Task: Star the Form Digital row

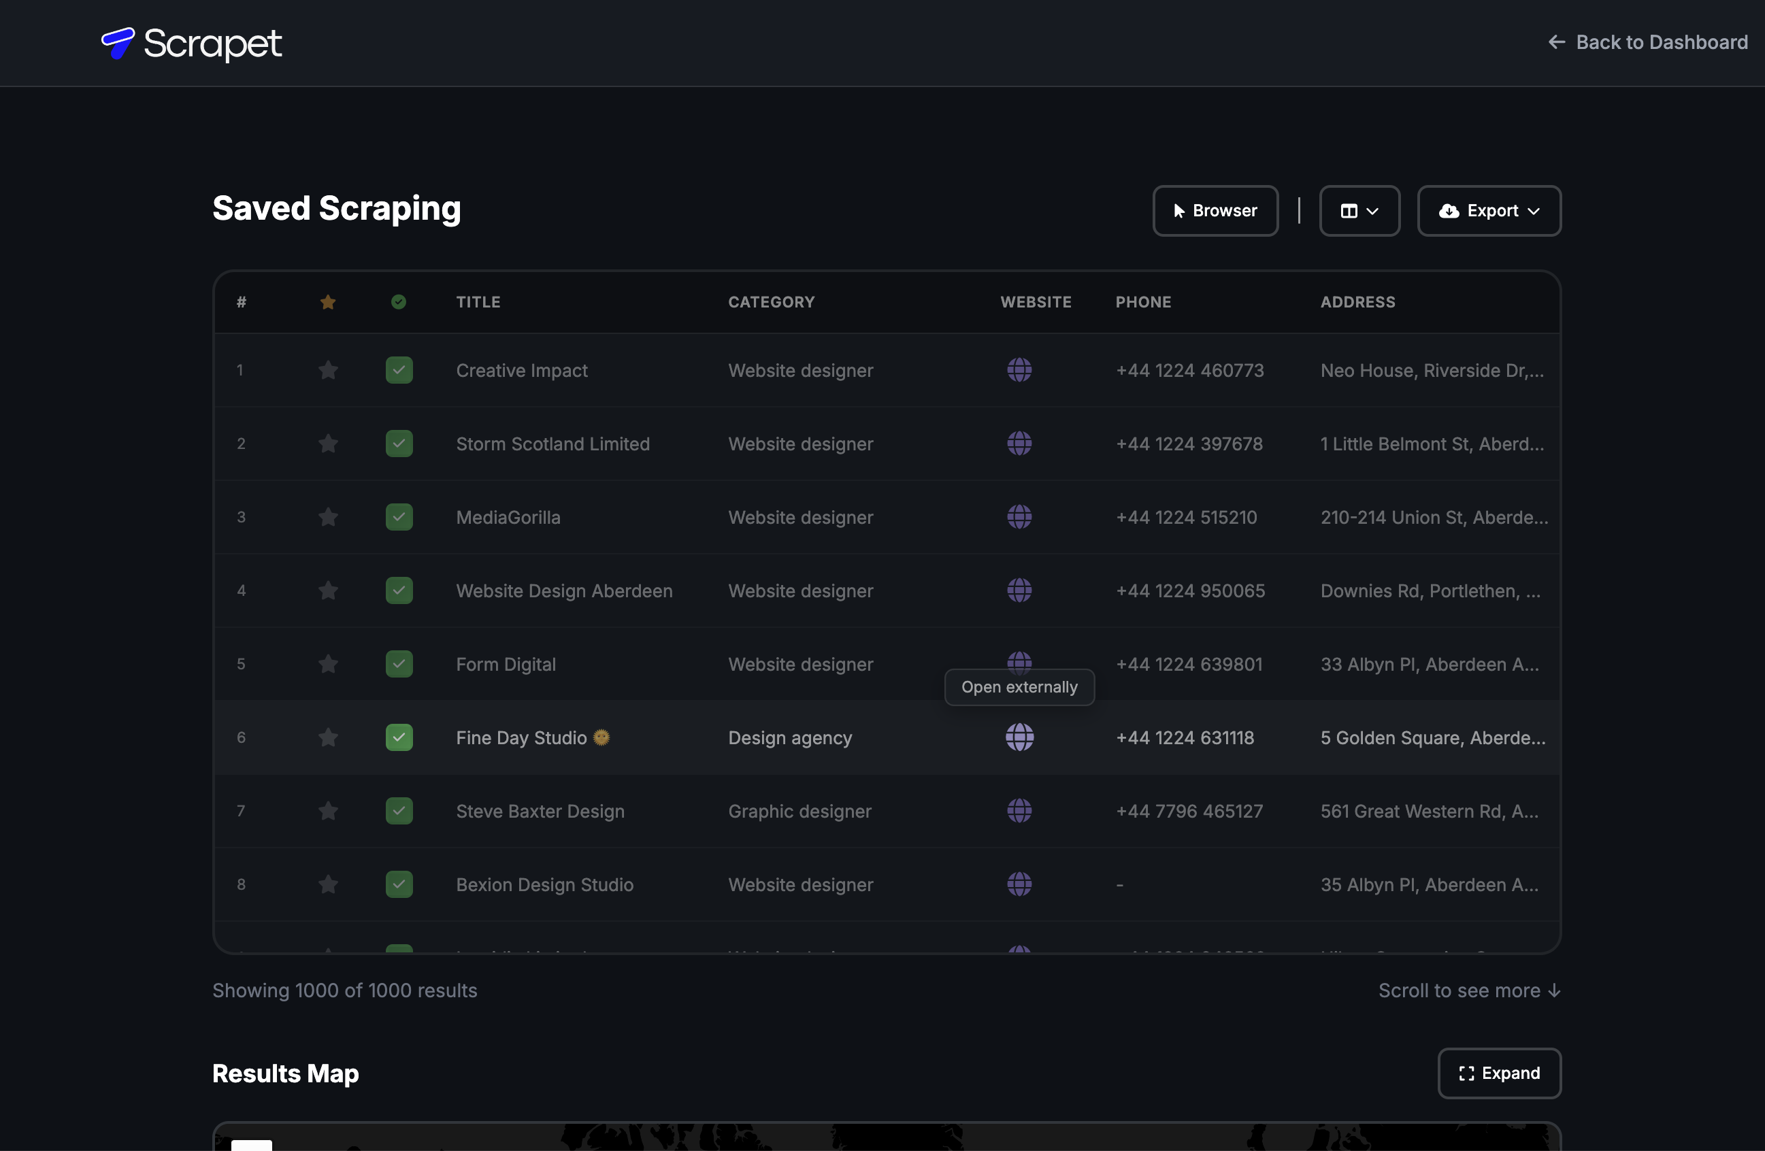Action: [x=328, y=663]
